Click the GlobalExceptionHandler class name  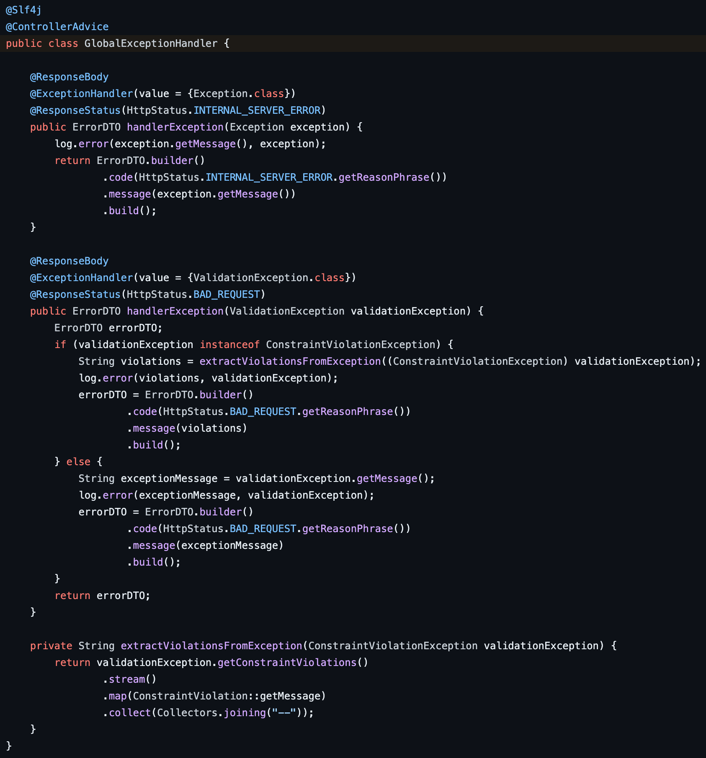point(151,44)
